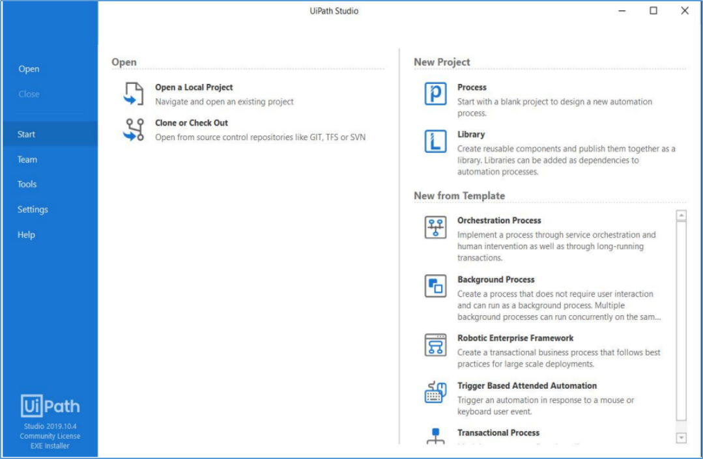Click 'Create a transactional business process' text
The height and width of the screenshot is (459, 703).
(558, 358)
